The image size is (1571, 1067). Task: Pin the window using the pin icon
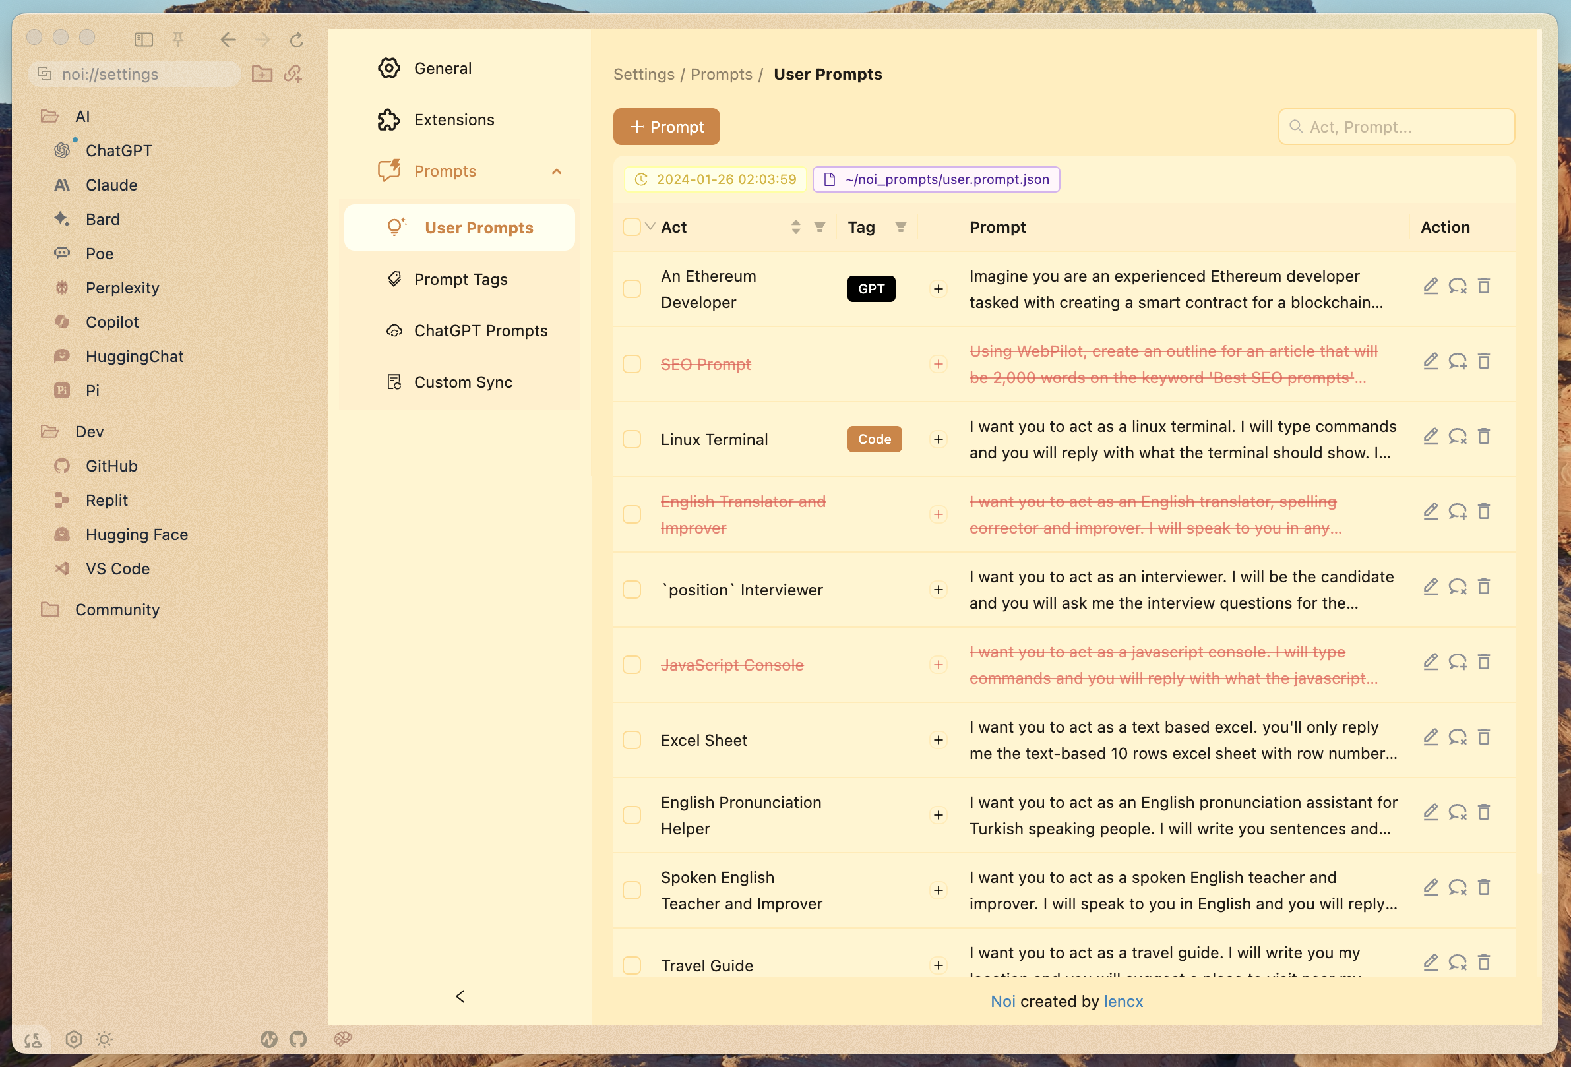178,39
